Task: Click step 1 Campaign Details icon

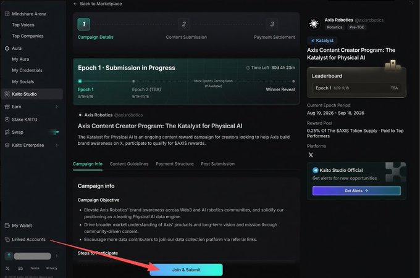Action: point(84,24)
